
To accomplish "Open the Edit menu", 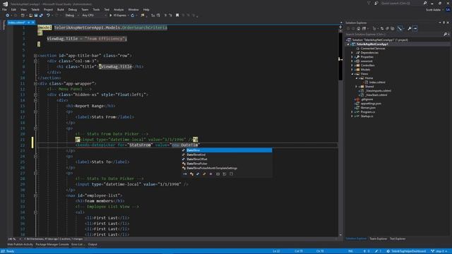I will (13, 9).
